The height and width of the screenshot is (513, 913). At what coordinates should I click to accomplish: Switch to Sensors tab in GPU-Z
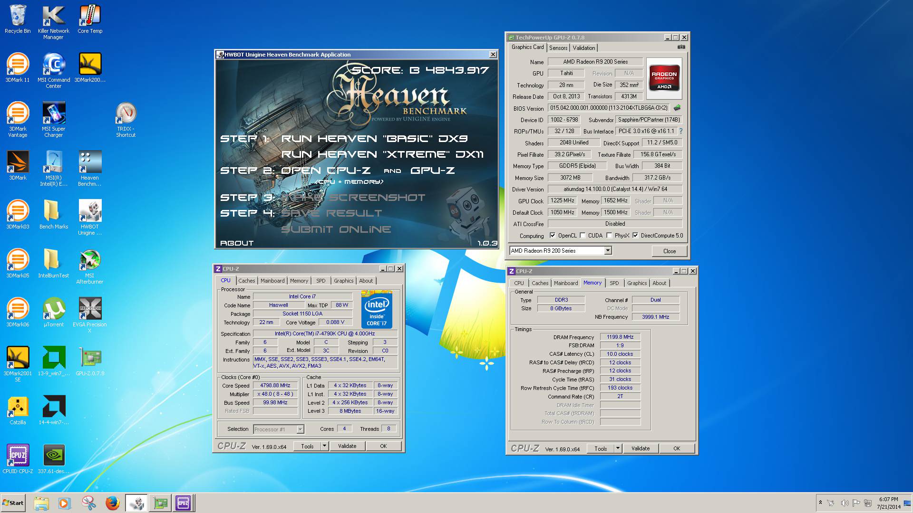click(558, 48)
